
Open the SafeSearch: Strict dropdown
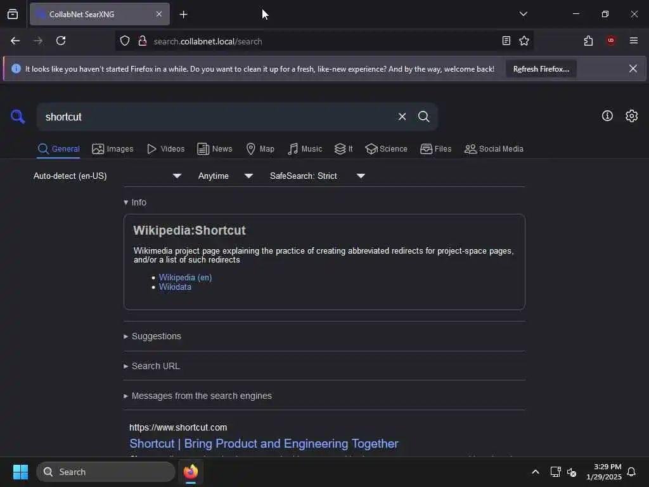[318, 176]
